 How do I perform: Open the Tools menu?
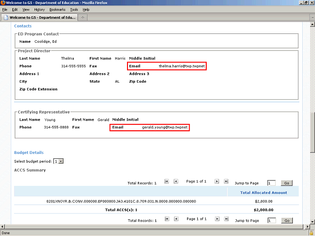74,9
